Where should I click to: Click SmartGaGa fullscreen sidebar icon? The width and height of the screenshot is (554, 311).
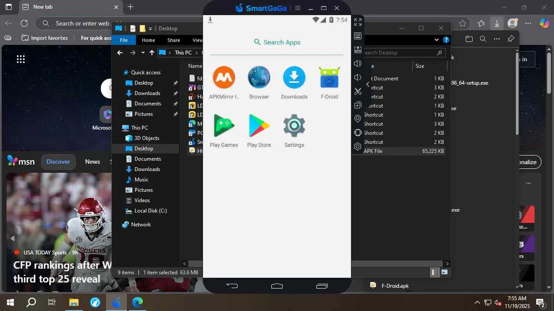358,22
